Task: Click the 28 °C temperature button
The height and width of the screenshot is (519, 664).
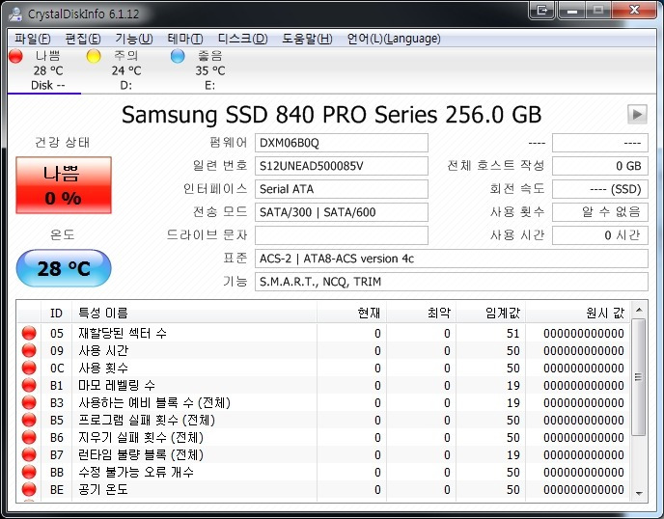Action: (64, 268)
